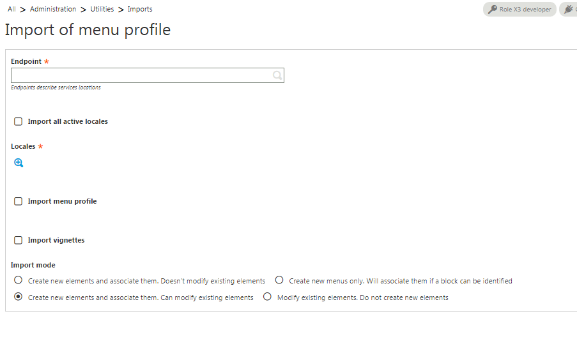Go to All in breadcrumb
Image resolution: width=577 pixels, height=339 pixels.
12,9
